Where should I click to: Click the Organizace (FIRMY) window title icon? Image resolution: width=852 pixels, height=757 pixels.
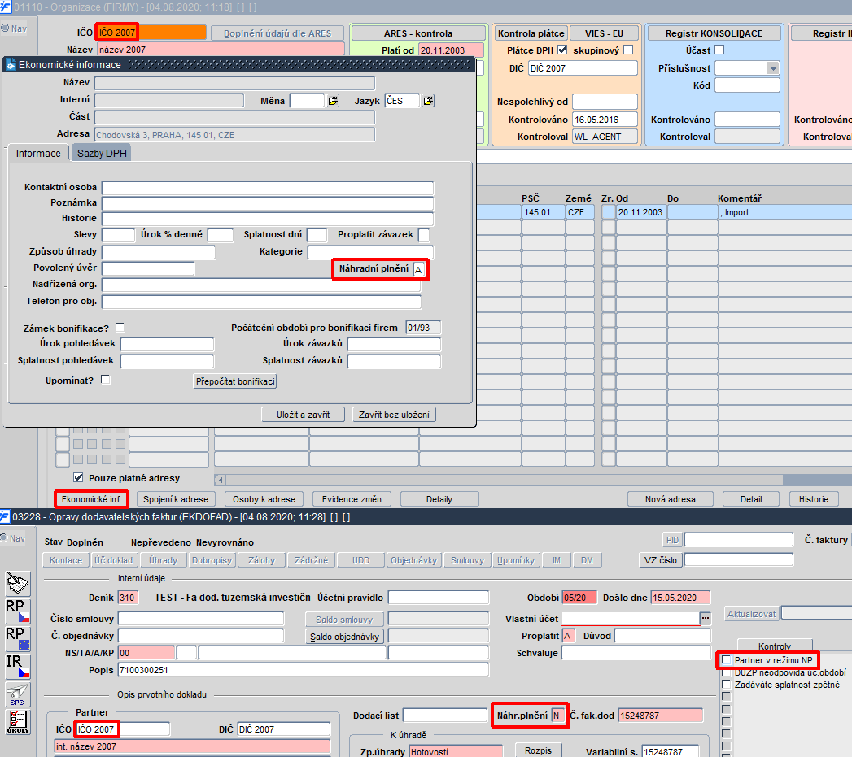click(x=6, y=7)
